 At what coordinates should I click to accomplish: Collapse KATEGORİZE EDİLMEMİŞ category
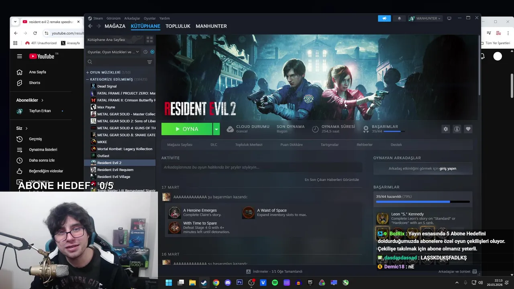pos(88,79)
